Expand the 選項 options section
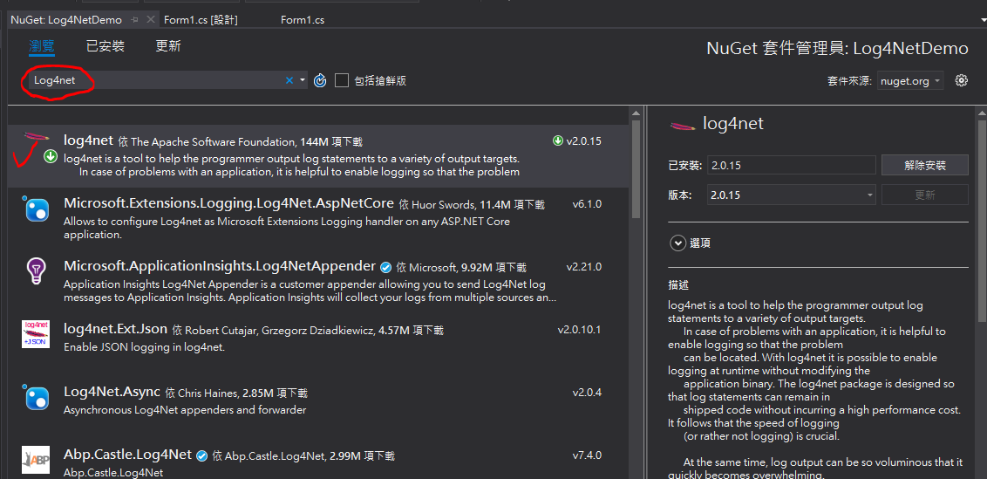Screen dimensions: 987x479 click(x=677, y=243)
